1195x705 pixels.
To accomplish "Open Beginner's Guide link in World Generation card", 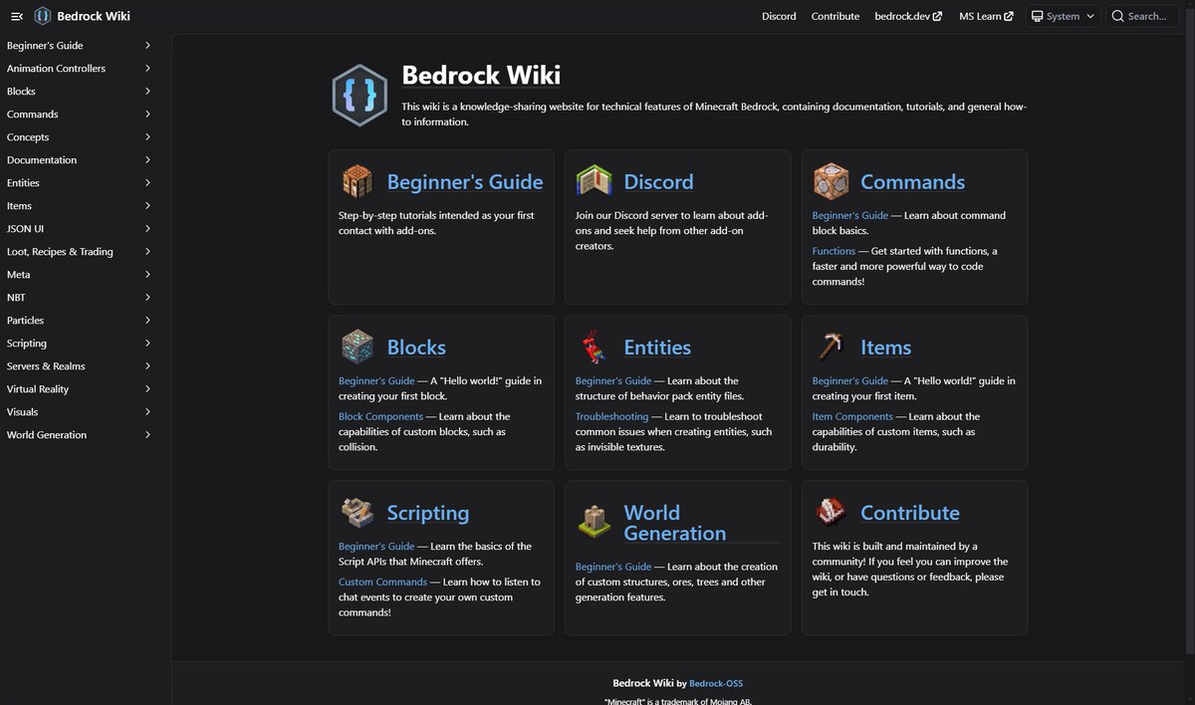I will pyautogui.click(x=613, y=567).
